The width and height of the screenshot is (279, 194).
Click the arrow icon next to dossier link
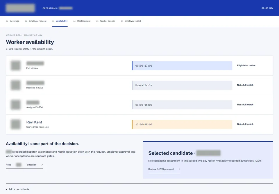(42, 165)
